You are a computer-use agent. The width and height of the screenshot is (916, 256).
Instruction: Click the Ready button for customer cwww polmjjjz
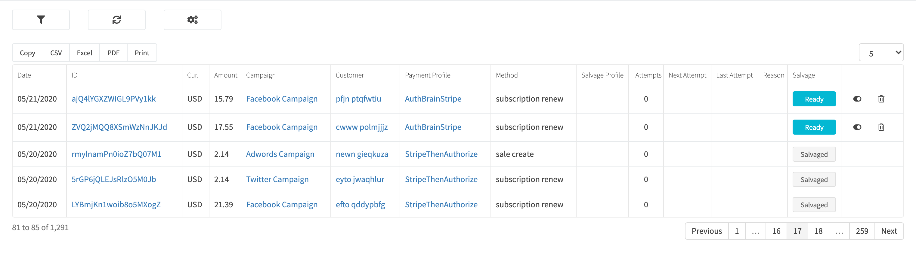coord(814,127)
